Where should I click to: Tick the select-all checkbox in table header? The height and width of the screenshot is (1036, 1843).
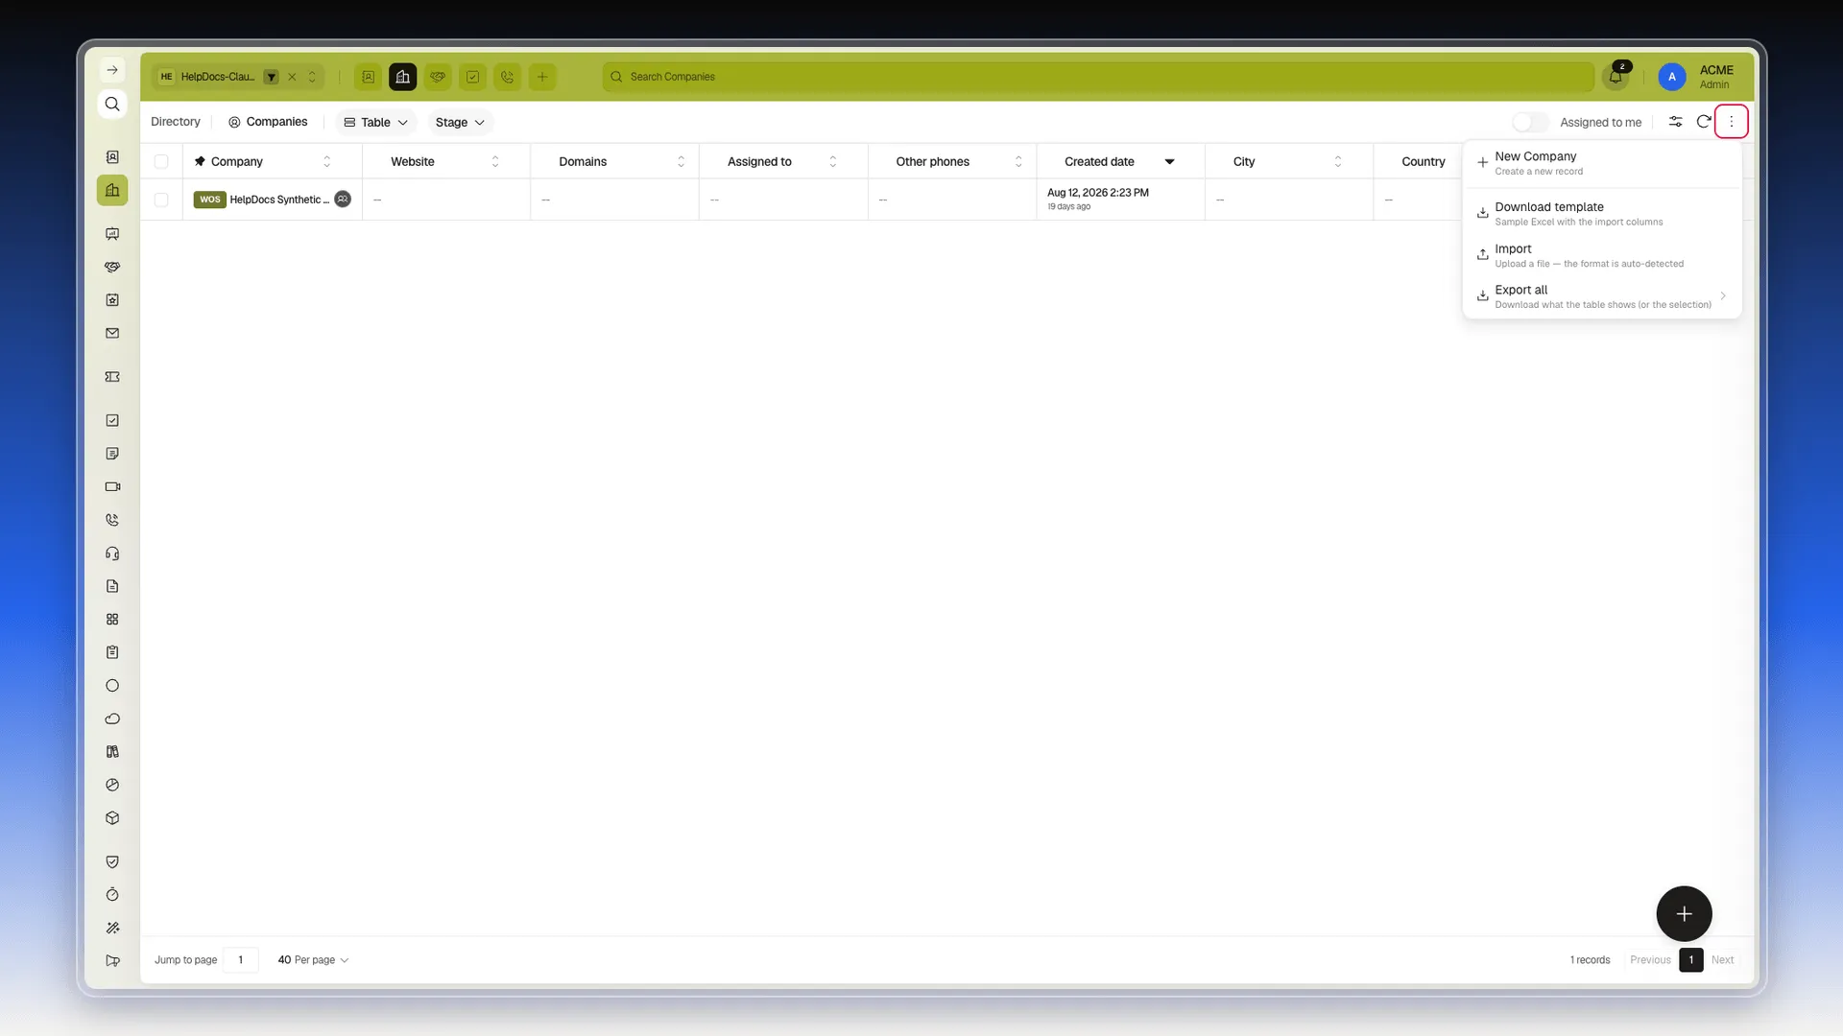click(161, 161)
